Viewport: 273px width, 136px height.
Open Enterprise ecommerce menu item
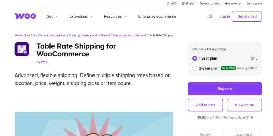(157, 16)
